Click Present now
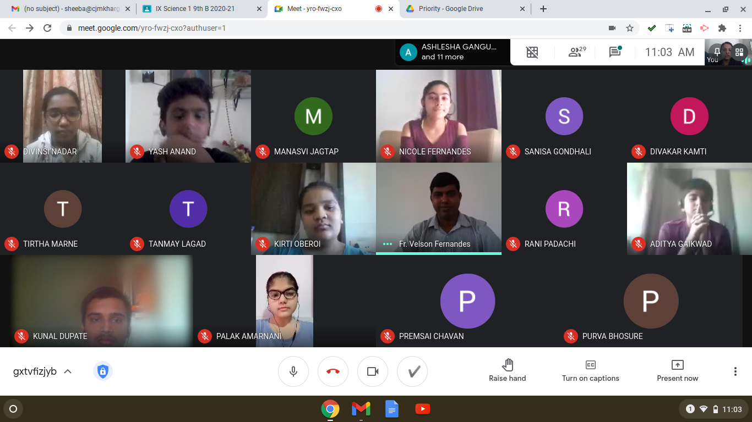 tap(678, 371)
